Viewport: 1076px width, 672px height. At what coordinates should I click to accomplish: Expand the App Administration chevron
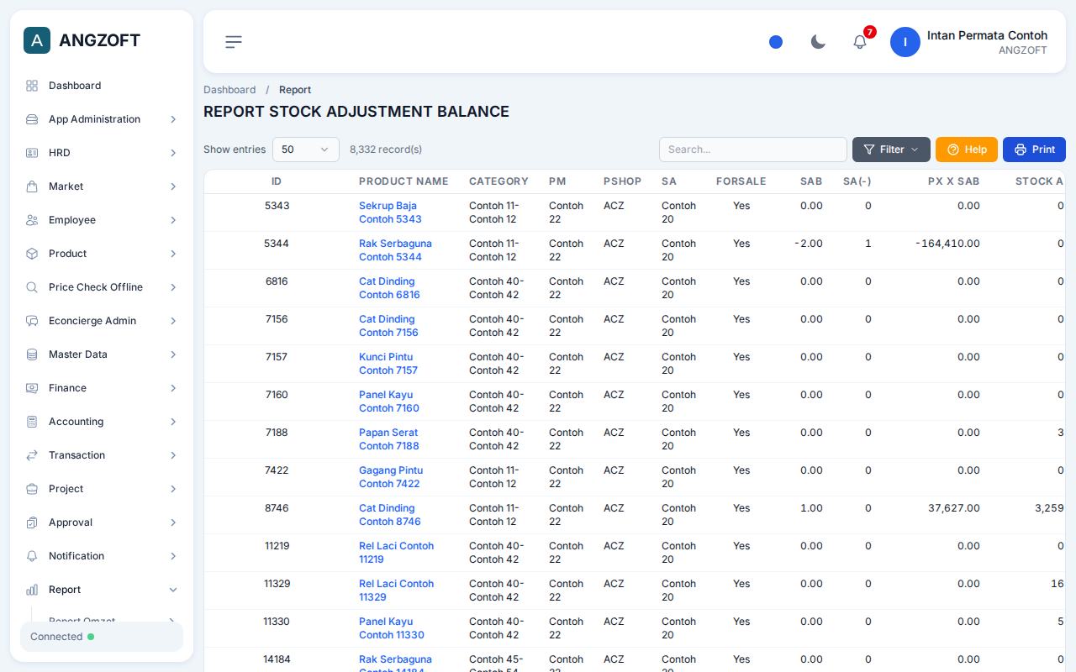[173, 119]
